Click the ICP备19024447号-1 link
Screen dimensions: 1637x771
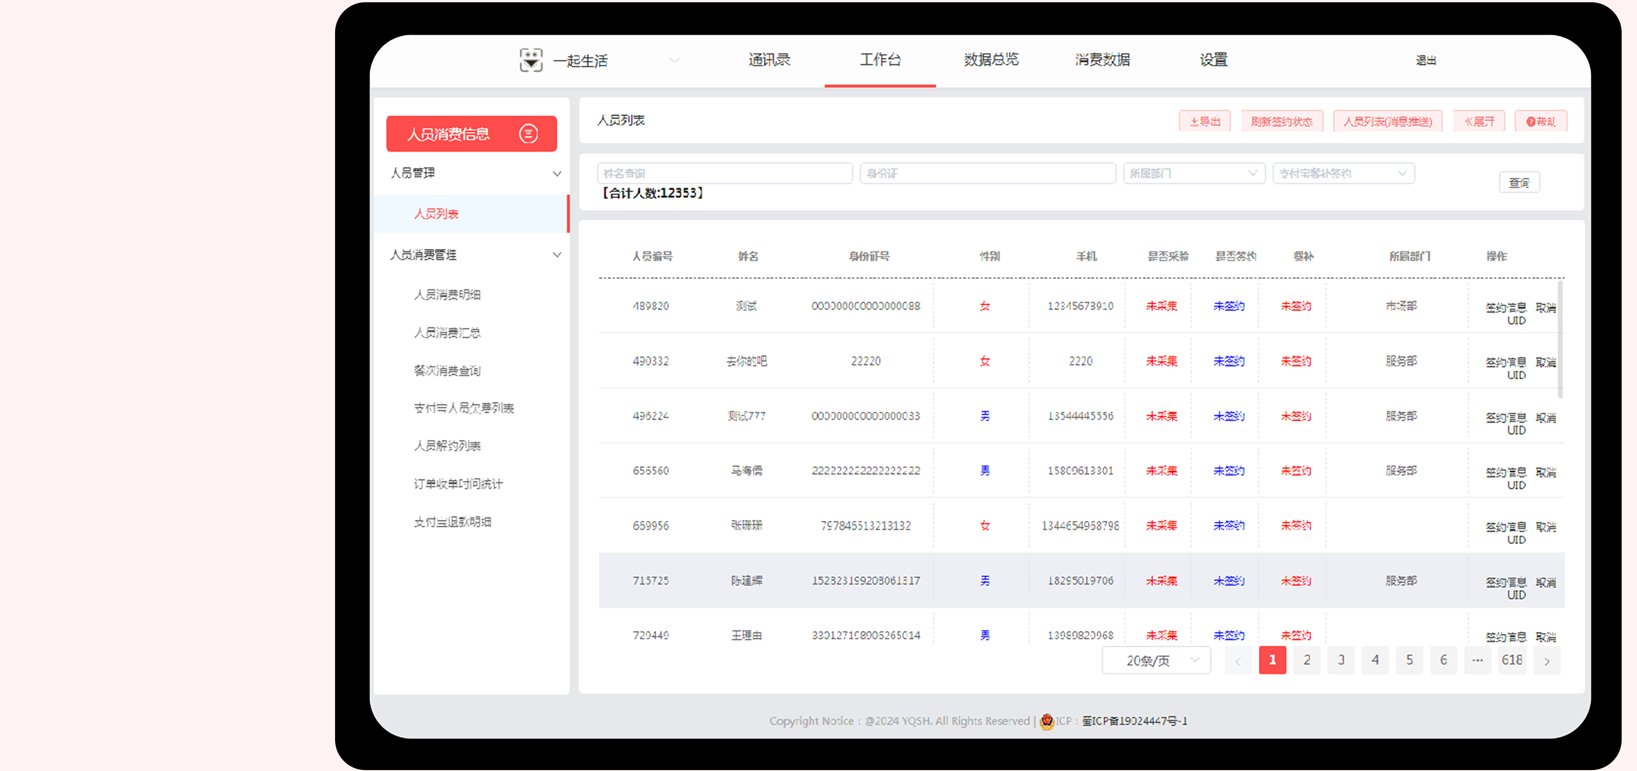click(1134, 721)
